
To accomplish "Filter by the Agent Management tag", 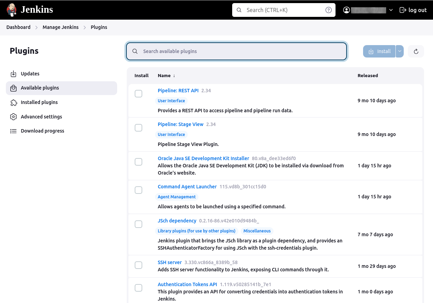I will click(x=176, y=197).
